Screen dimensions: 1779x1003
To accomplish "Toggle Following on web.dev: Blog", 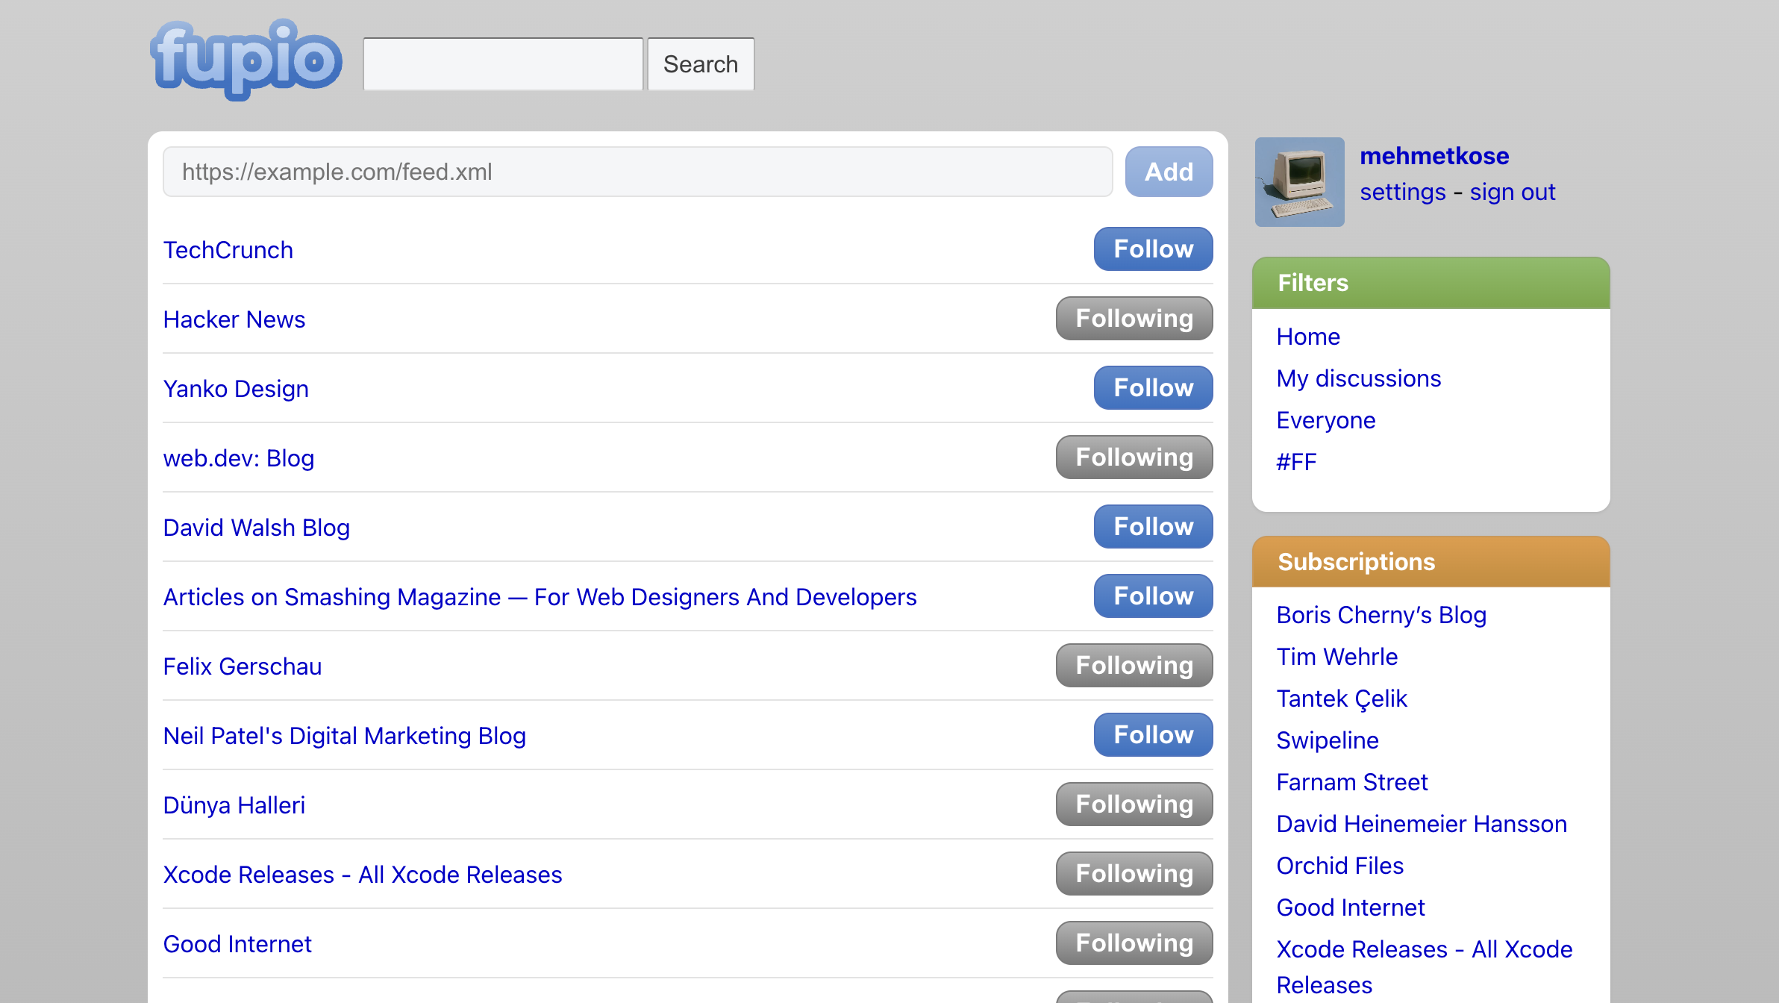I will coord(1134,457).
